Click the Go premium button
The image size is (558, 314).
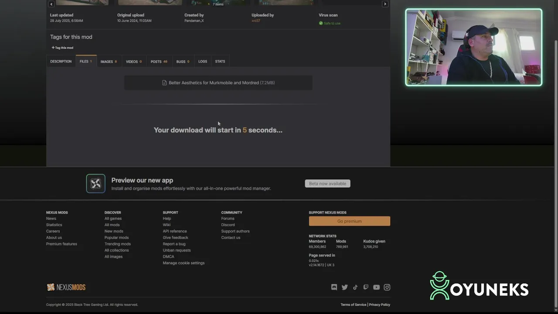[x=349, y=221]
